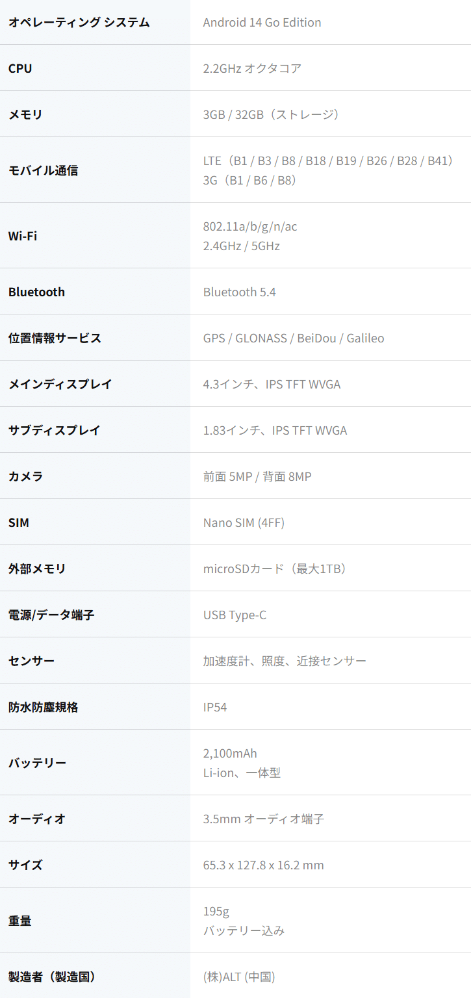This screenshot has height=998, width=471.
Task: Click the 2.2GHz オクタコア value
Action: pos(252,68)
